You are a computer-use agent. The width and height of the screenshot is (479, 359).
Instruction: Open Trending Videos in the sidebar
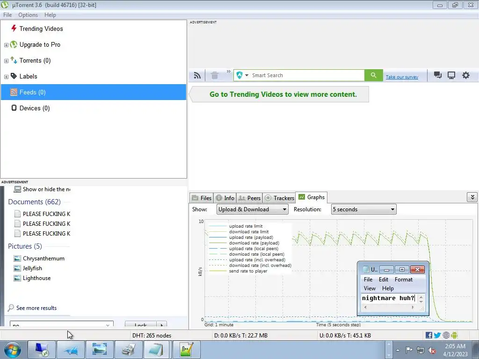pos(41,29)
